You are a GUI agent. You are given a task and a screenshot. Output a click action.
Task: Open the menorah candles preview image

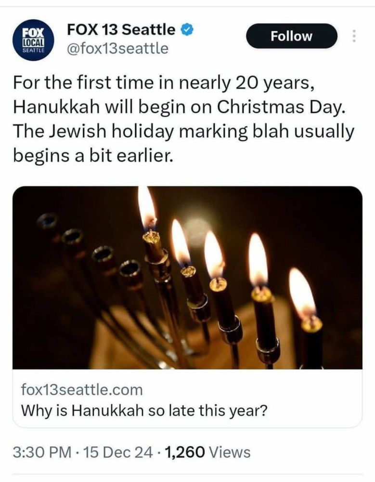click(x=187, y=277)
